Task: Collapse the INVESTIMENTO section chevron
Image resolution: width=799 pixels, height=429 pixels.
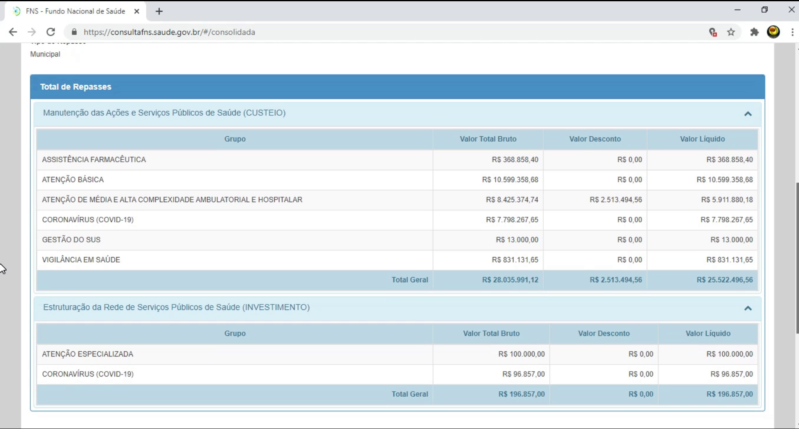Action: [x=748, y=308]
